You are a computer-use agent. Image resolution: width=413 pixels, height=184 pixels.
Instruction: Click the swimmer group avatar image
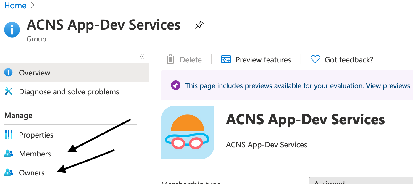click(x=188, y=133)
